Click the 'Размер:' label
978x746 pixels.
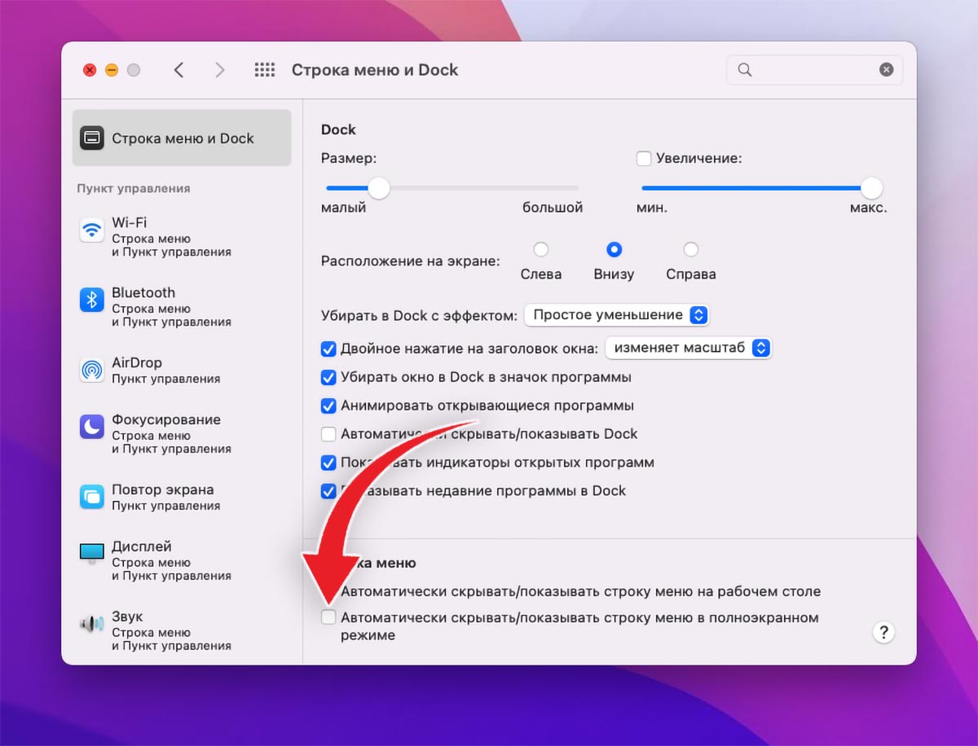point(349,158)
